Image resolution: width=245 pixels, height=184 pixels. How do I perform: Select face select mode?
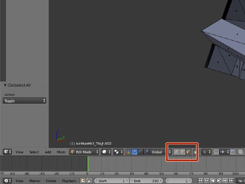188,152
